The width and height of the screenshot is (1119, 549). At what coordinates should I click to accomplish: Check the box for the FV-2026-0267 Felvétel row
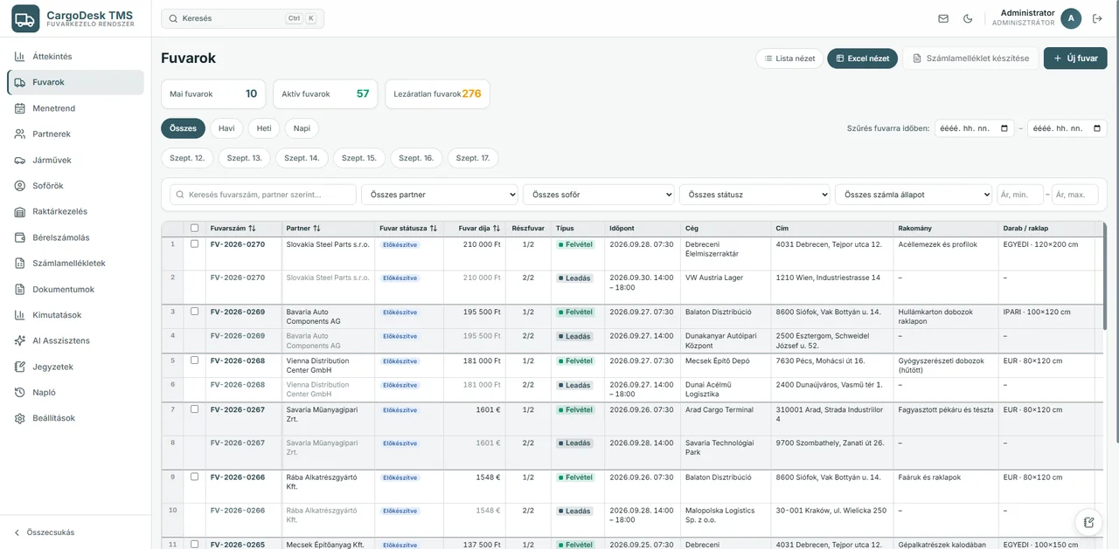194,409
